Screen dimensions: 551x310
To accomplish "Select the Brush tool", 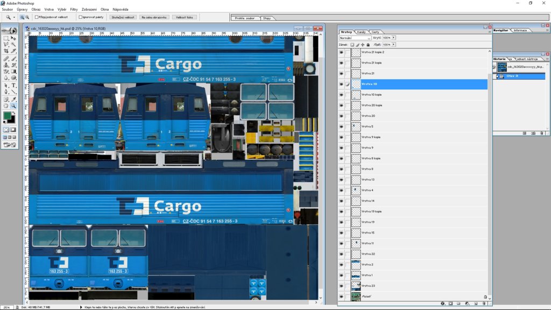I will coord(13,59).
